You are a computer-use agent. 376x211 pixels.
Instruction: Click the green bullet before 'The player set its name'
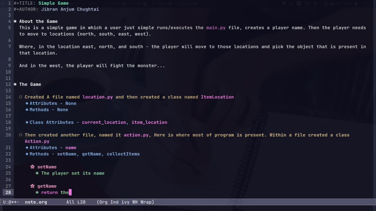coord(37,173)
